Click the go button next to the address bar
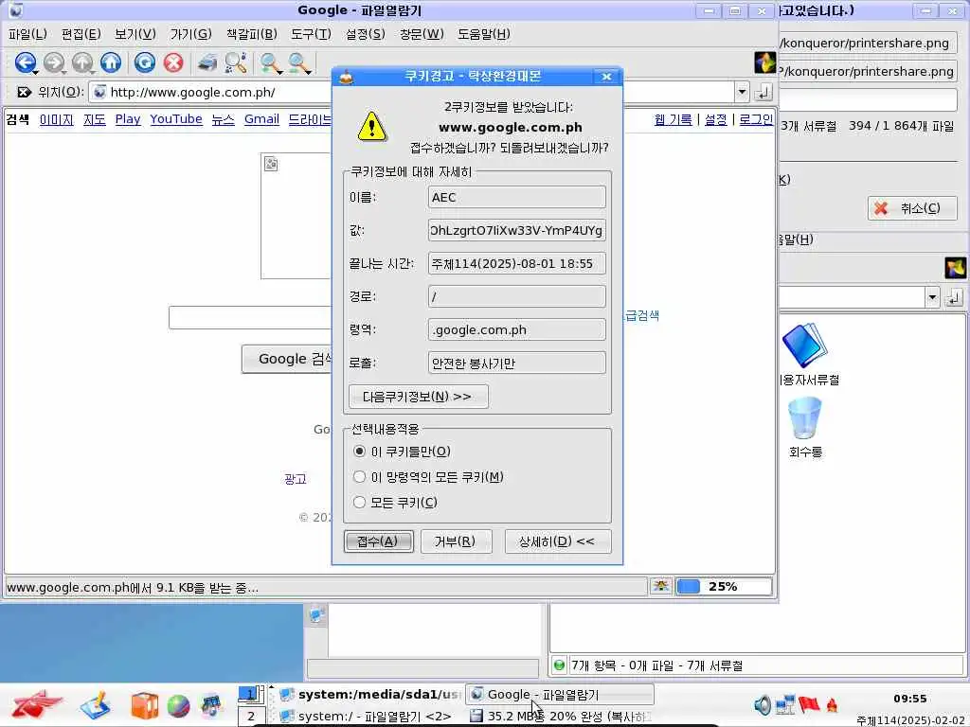The height and width of the screenshot is (727, 970). coord(764,92)
